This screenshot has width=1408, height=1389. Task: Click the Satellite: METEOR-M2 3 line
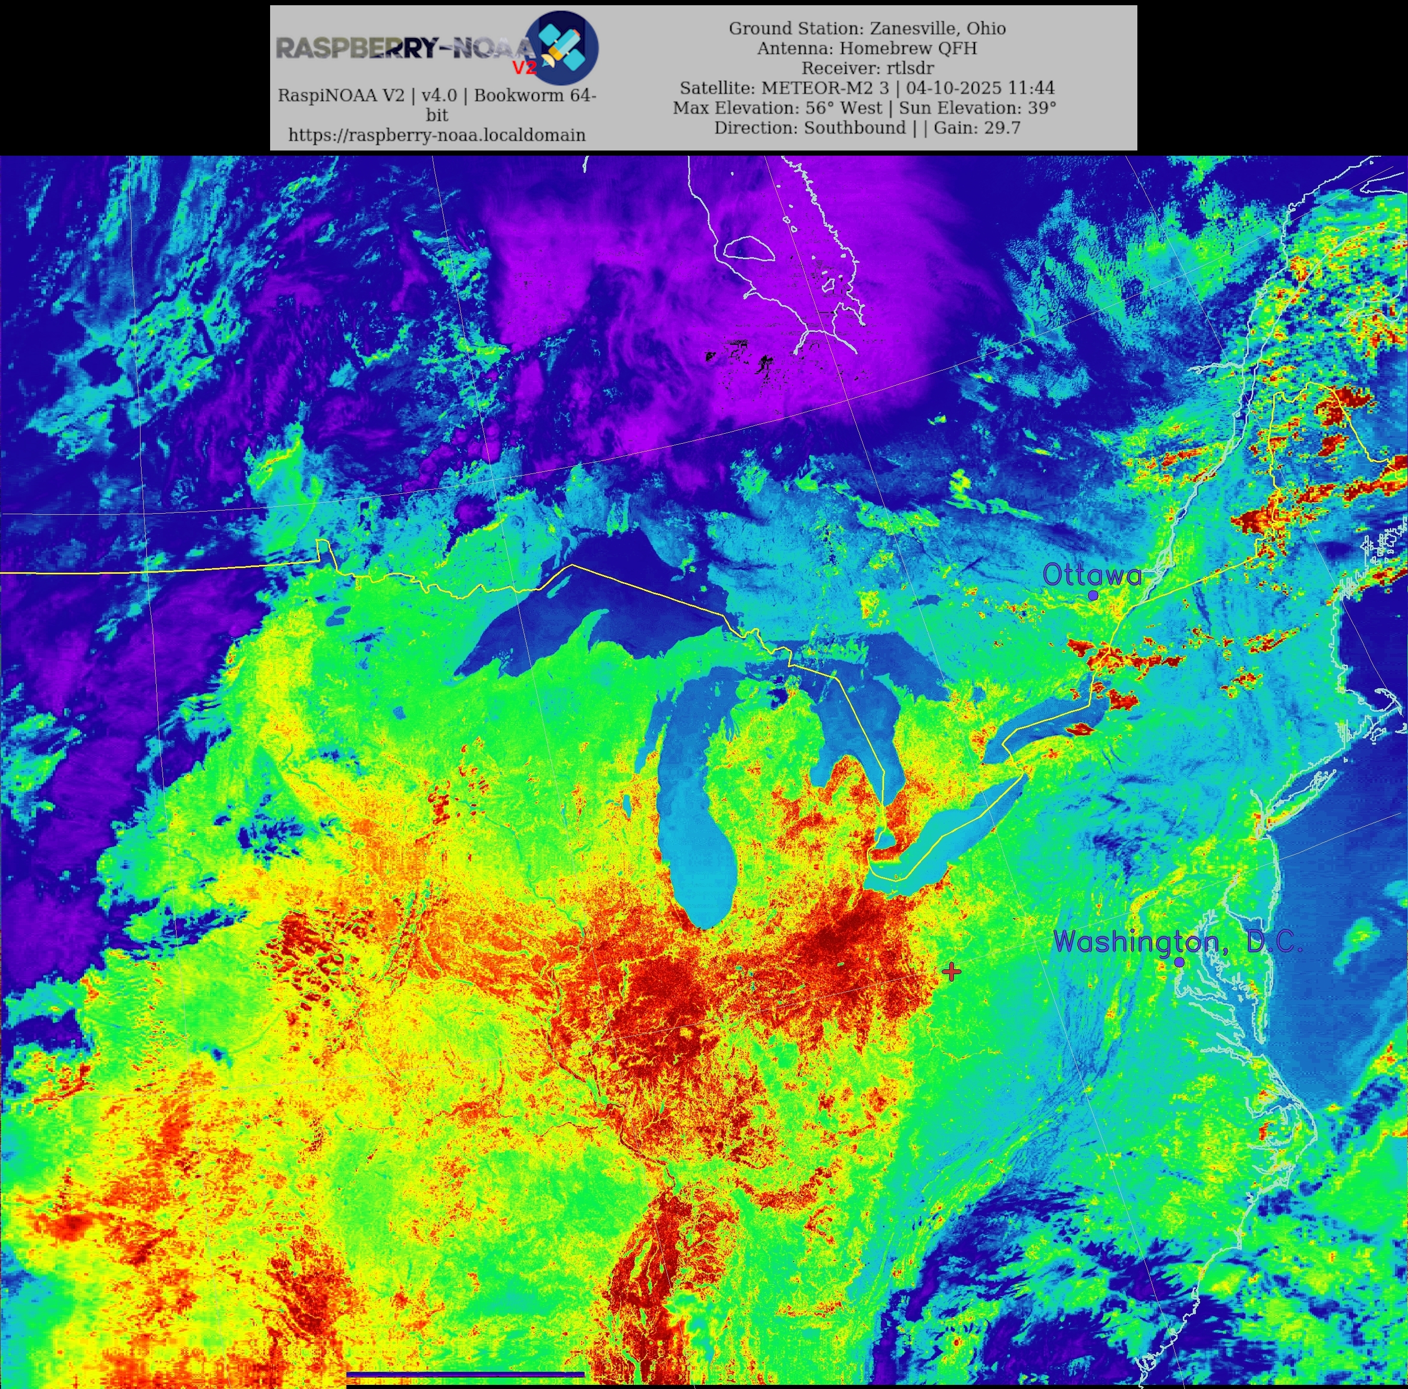coord(867,88)
